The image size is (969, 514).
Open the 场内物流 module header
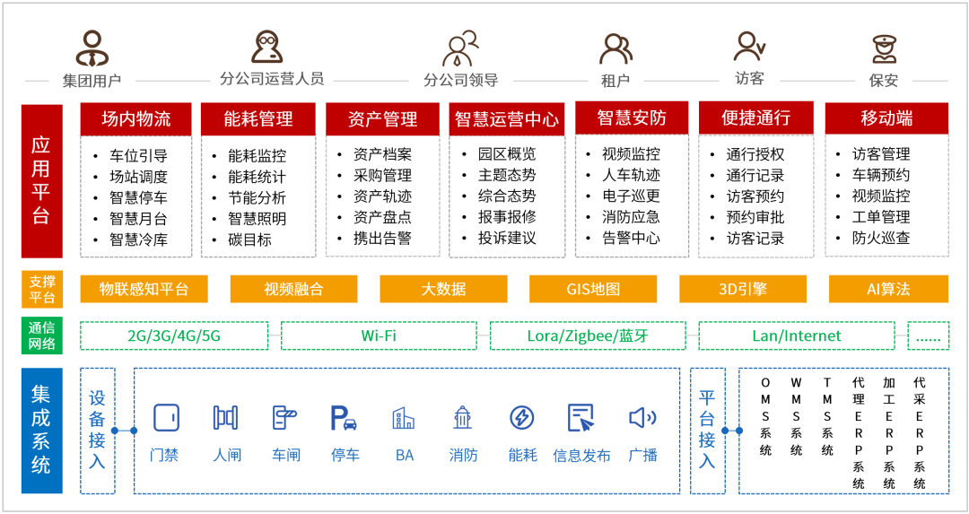pyautogui.click(x=136, y=119)
